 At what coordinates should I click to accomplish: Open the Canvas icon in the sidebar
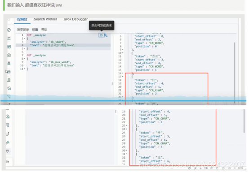9,55
